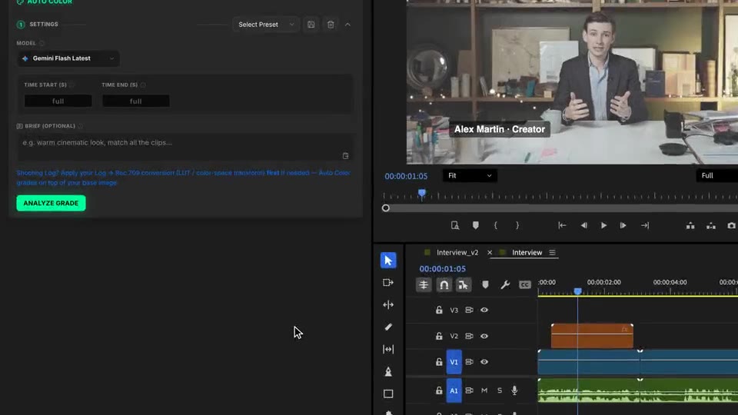Click the Time End input field
738x415 pixels.
tap(135, 101)
